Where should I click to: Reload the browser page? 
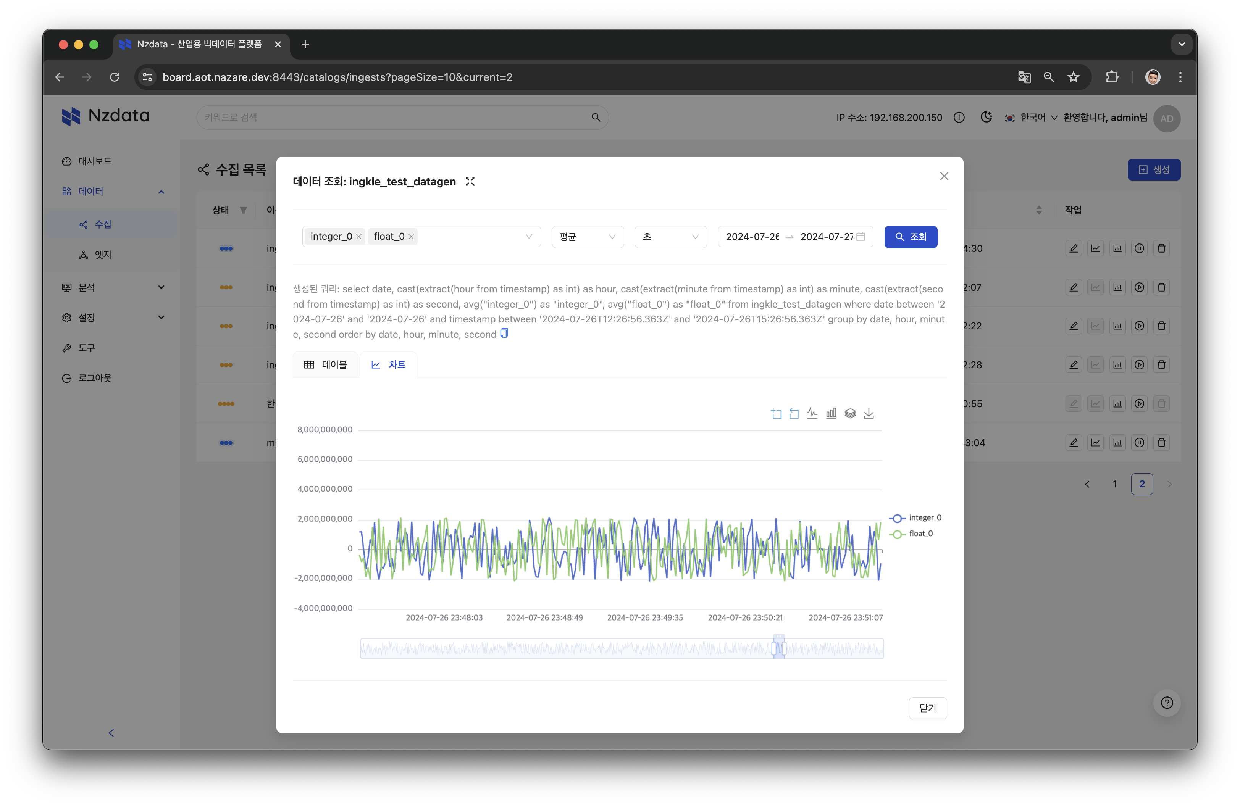point(115,77)
